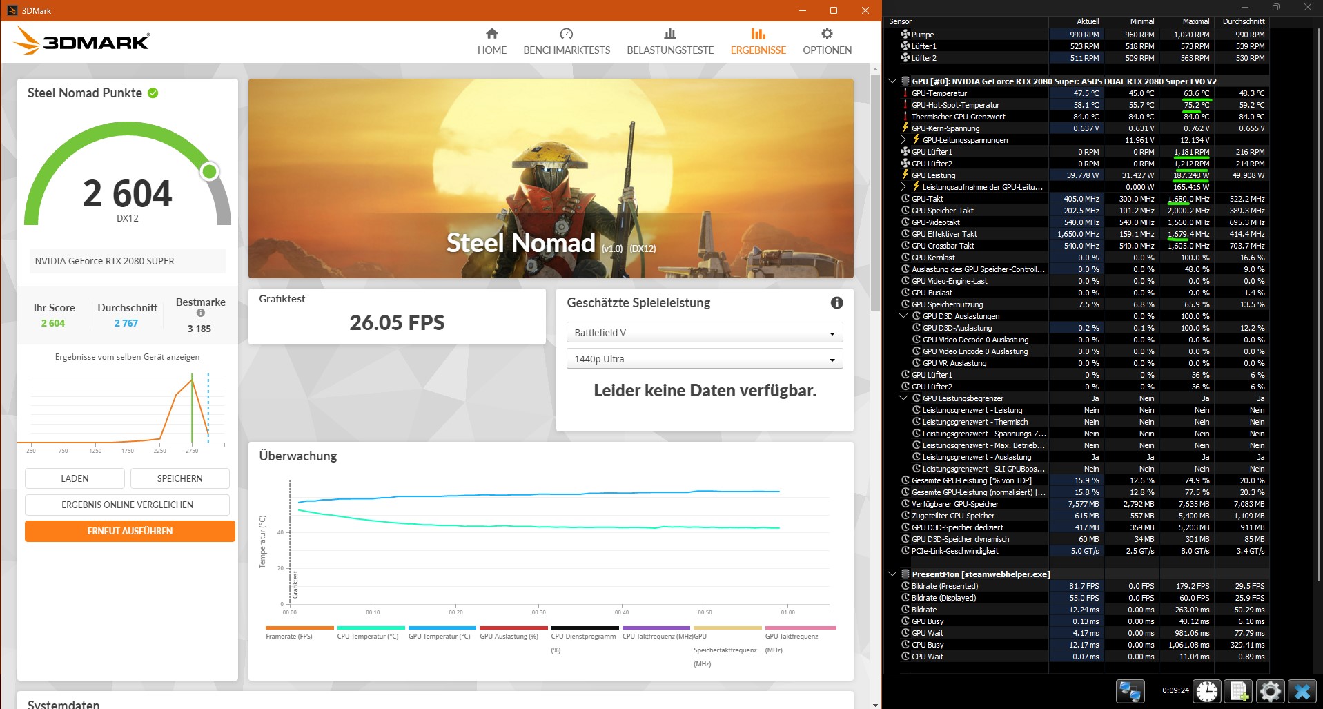This screenshot has height=709, width=1323.
Task: Click the SPEICHERN button
Action: (179, 478)
